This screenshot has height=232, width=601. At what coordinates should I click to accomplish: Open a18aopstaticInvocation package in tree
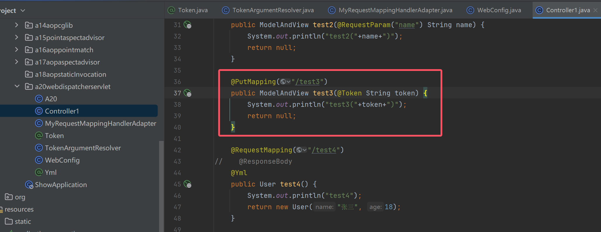(x=70, y=74)
